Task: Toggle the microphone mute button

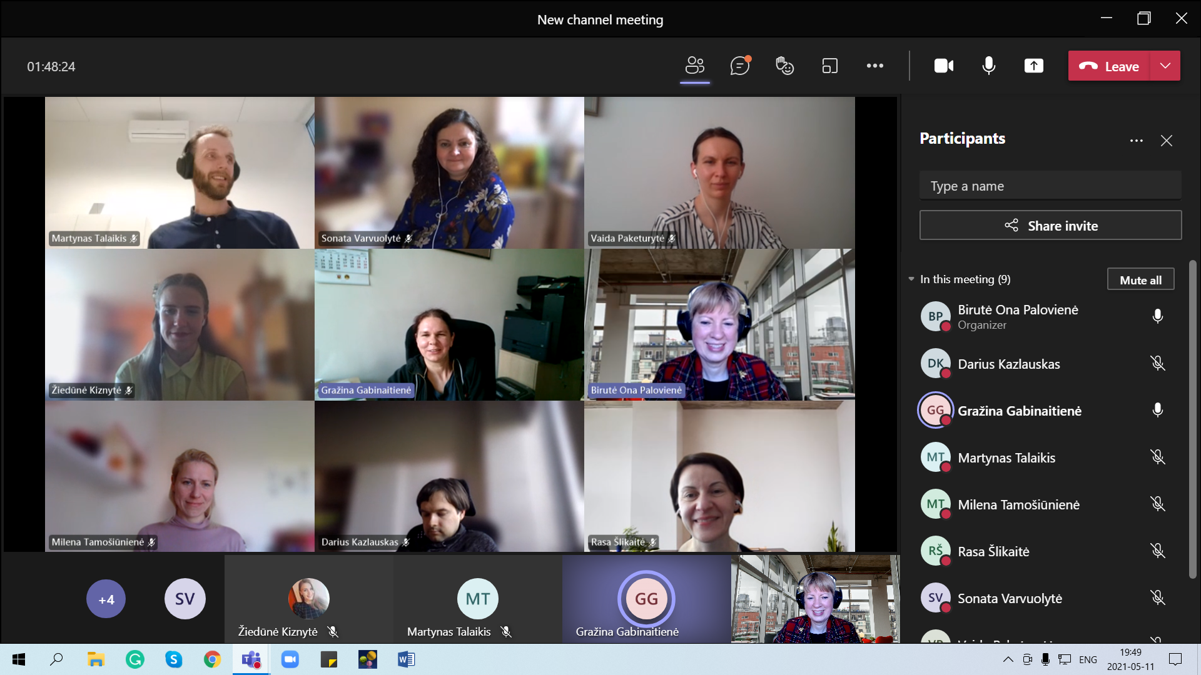Action: coord(988,66)
